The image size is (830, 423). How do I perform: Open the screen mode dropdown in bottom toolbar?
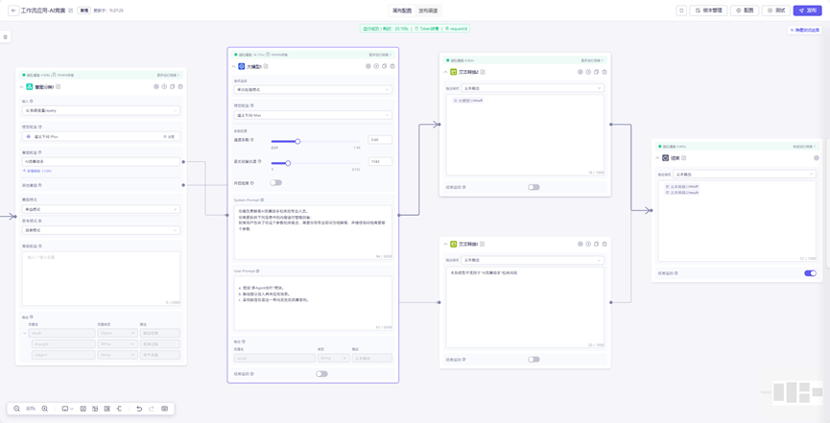[67, 409]
